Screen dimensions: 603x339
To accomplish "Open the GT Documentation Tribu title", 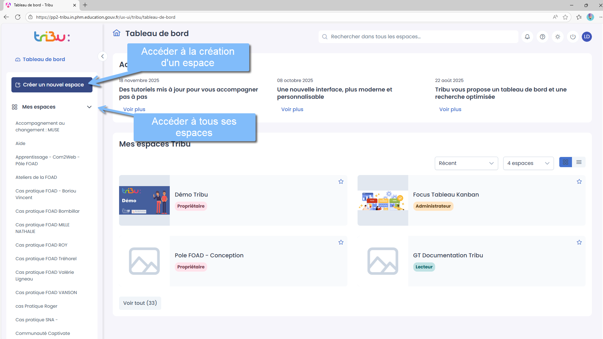I will coord(448,255).
